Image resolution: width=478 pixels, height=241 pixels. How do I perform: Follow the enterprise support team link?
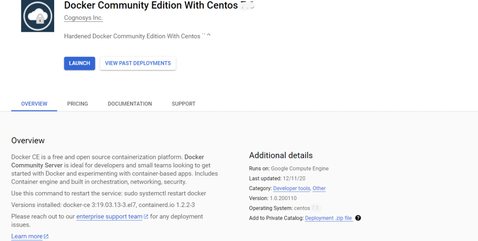pos(109,217)
